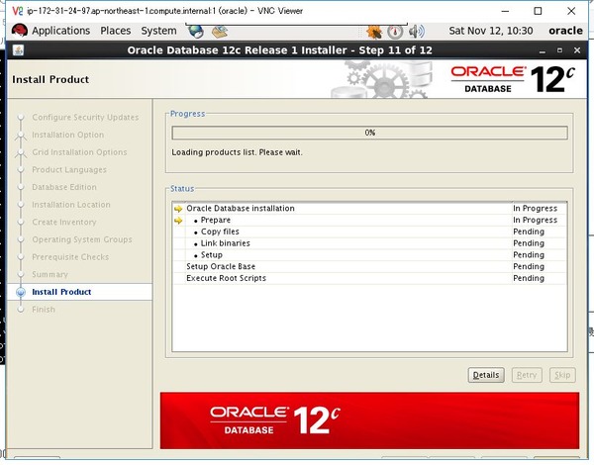Screen dimensions: 594x465
Task: Select the Link binaries status row
Action: 369,243
